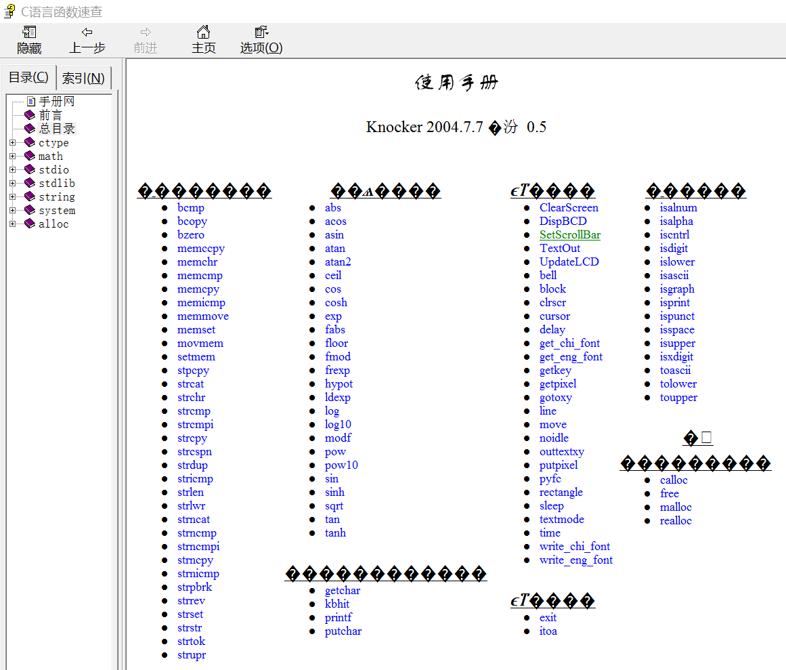
Task: Expand the system tree node
Action: coord(13,210)
